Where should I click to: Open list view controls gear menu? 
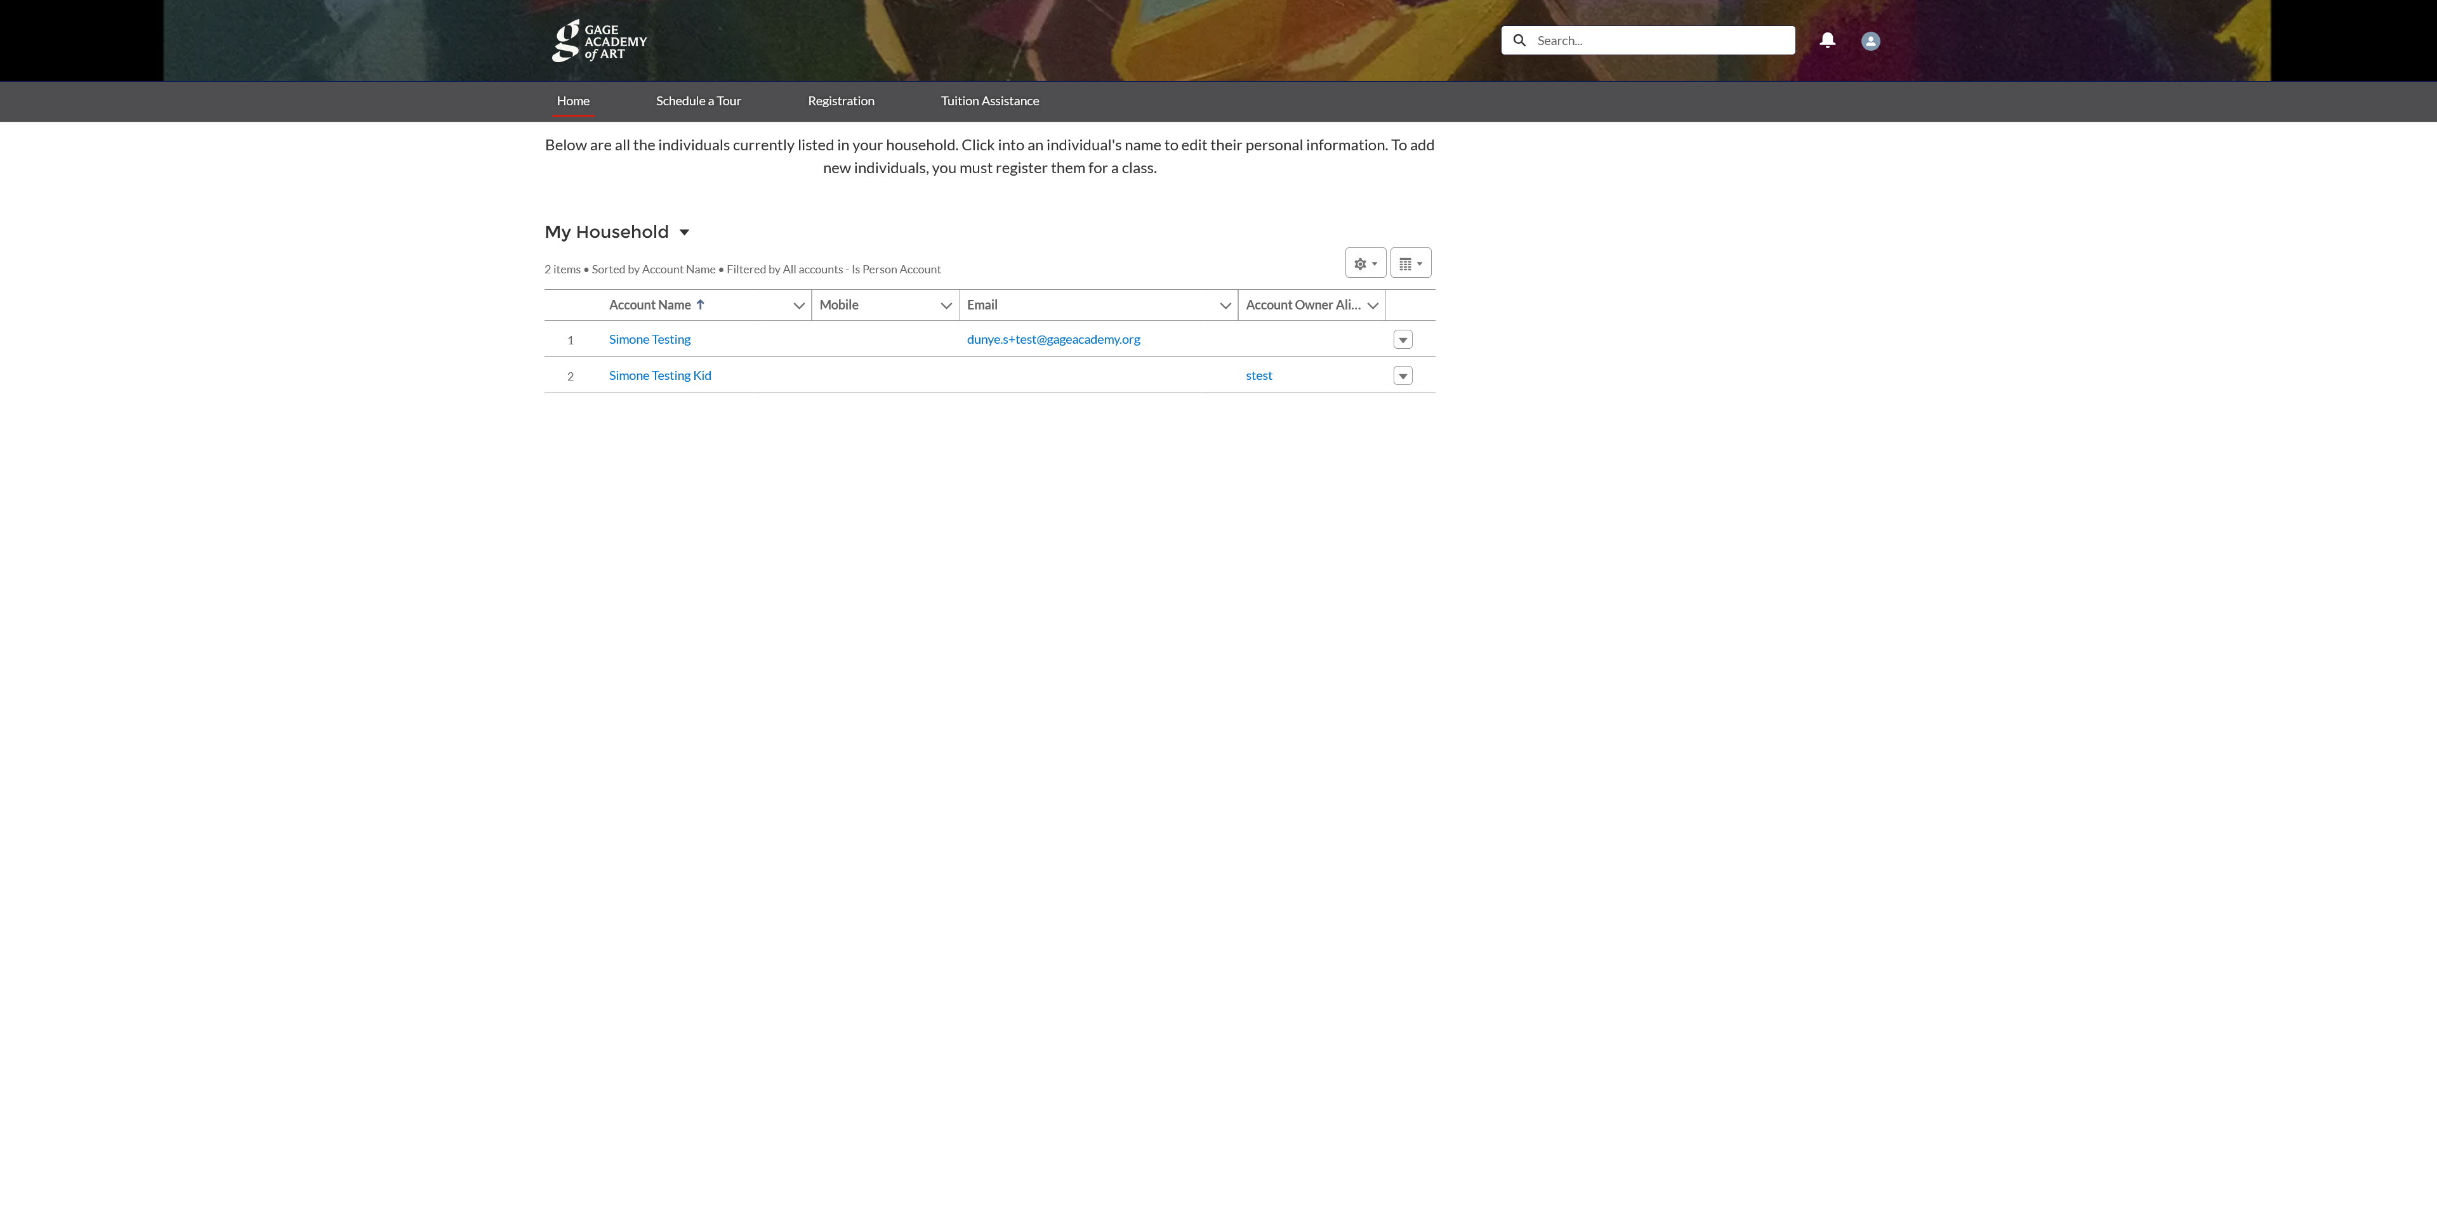tap(1364, 263)
